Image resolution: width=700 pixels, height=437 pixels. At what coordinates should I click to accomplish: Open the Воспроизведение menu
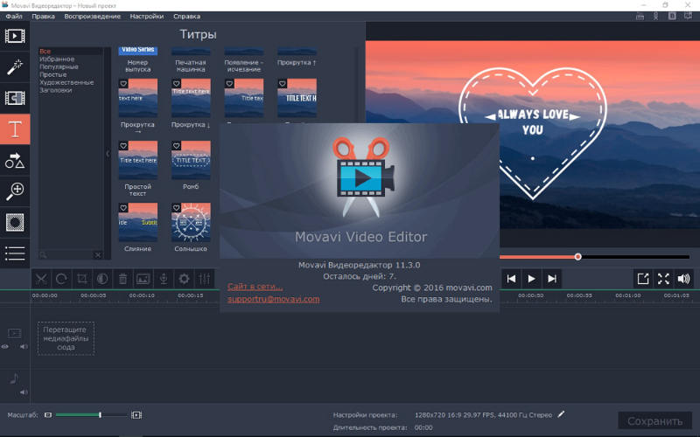(x=93, y=16)
